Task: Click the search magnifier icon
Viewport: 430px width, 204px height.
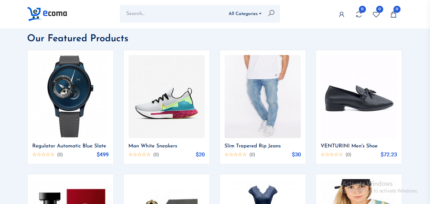Action: click(271, 13)
